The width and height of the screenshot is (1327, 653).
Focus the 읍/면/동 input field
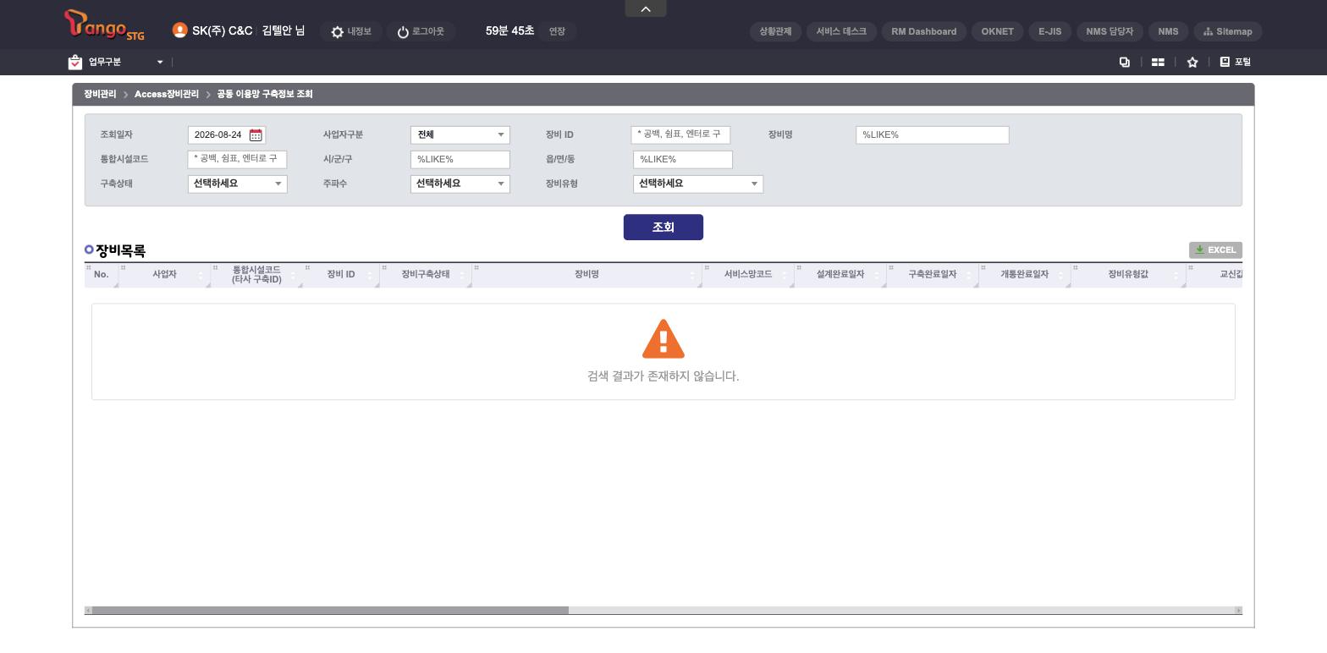point(683,160)
